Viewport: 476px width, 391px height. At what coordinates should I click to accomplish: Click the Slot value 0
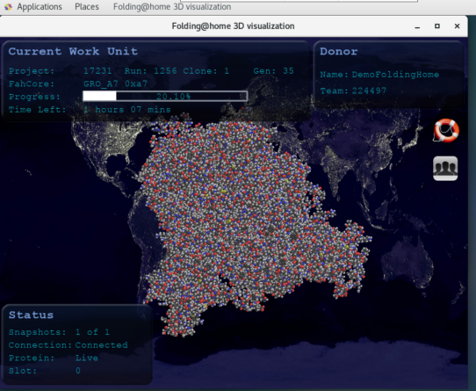(x=78, y=371)
